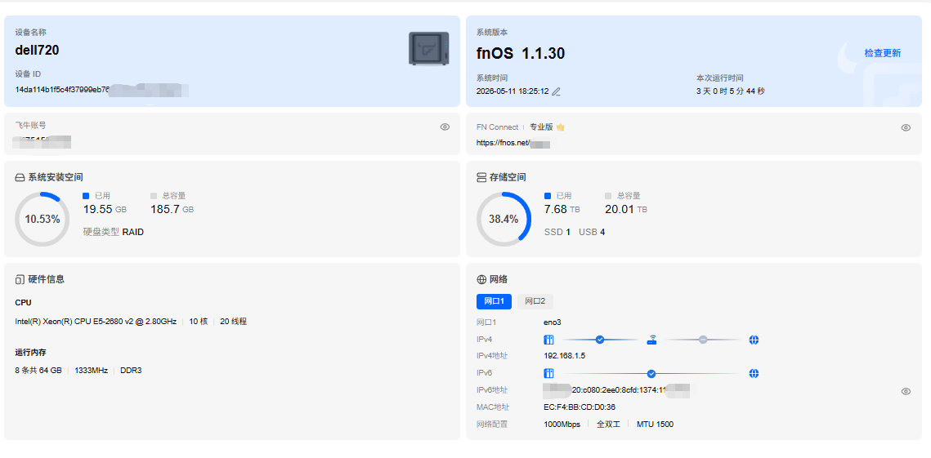
Task: Click the SSD 1 count
Action: click(x=557, y=232)
